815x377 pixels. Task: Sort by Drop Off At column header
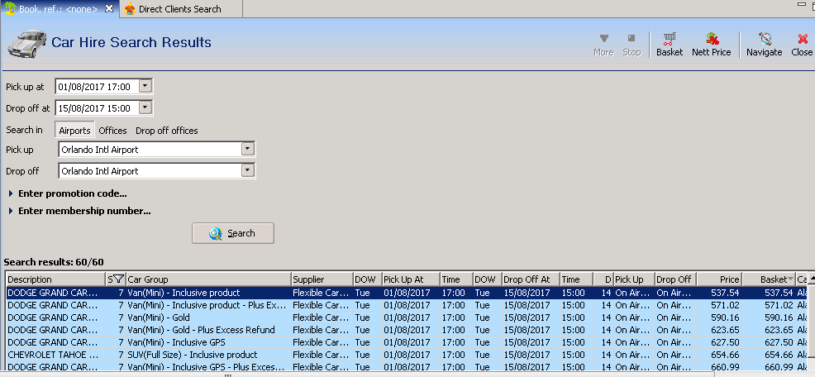(x=530, y=279)
